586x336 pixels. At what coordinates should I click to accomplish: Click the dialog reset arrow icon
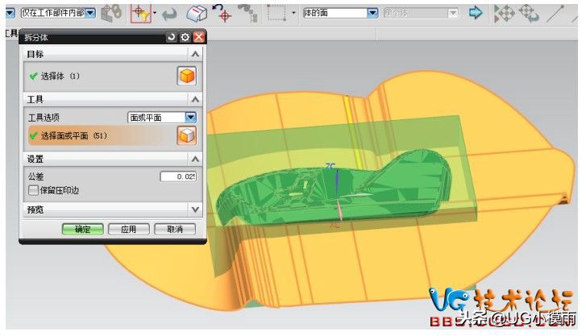[171, 37]
